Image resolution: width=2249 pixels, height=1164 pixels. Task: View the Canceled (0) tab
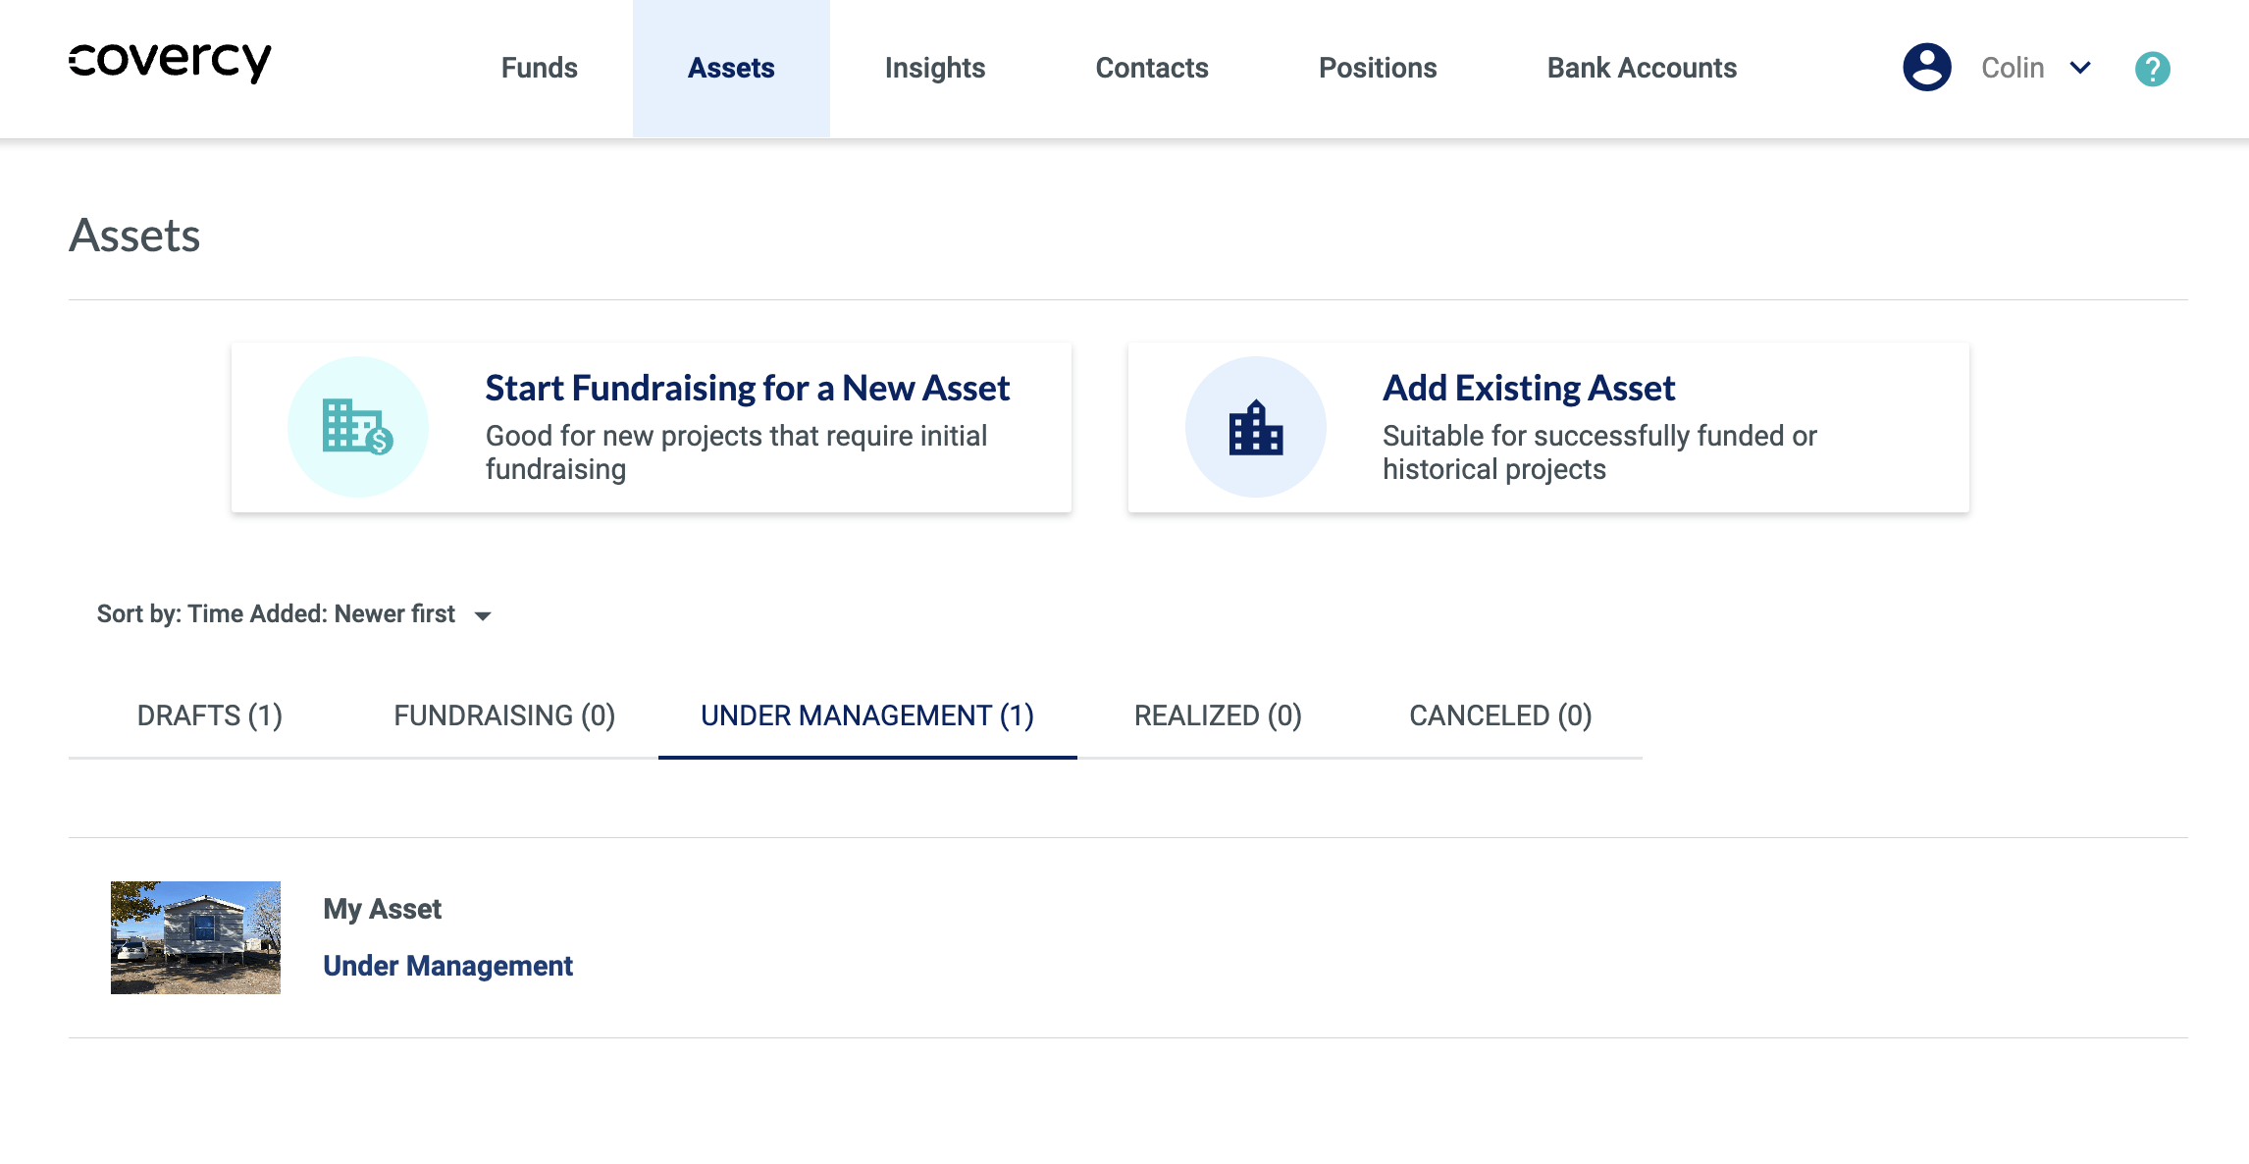pyautogui.click(x=1500, y=715)
